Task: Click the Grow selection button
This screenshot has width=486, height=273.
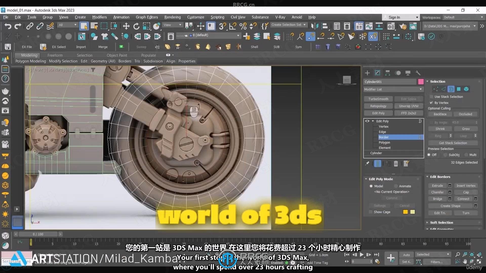Action: (x=466, y=129)
